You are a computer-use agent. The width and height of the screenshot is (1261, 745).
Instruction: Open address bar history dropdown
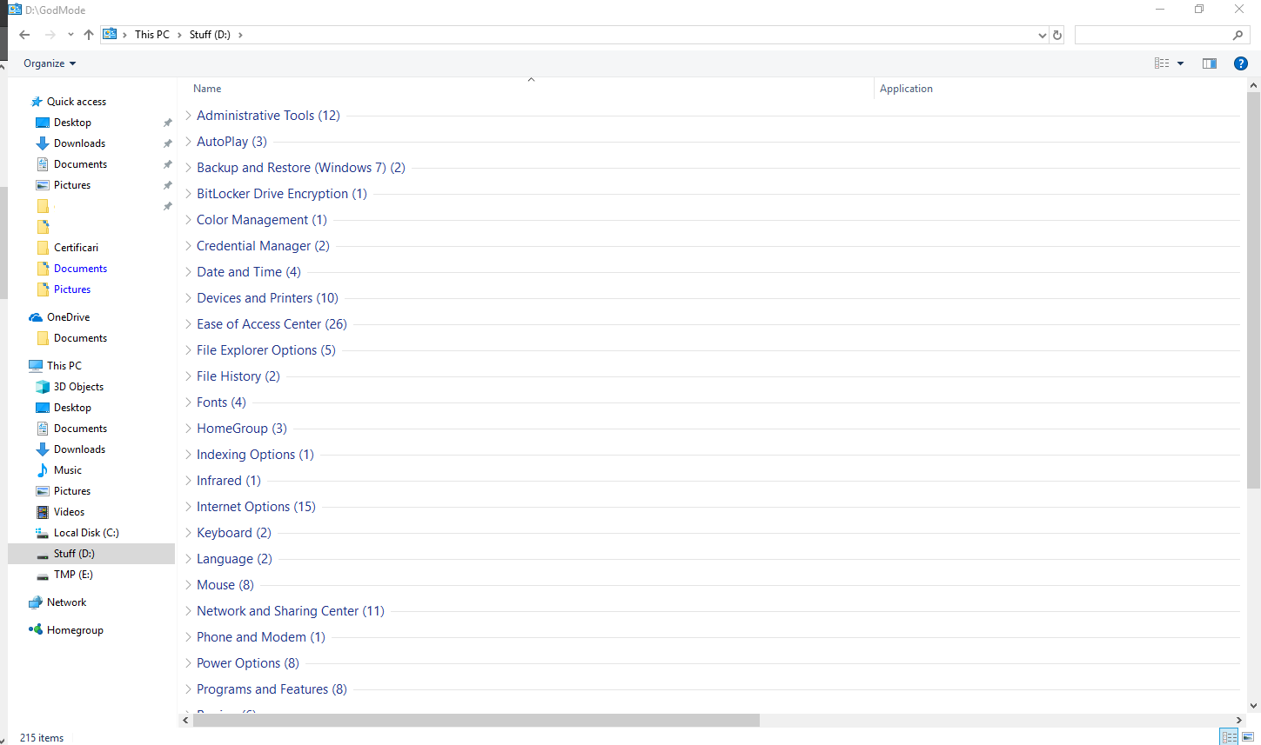(x=1043, y=35)
